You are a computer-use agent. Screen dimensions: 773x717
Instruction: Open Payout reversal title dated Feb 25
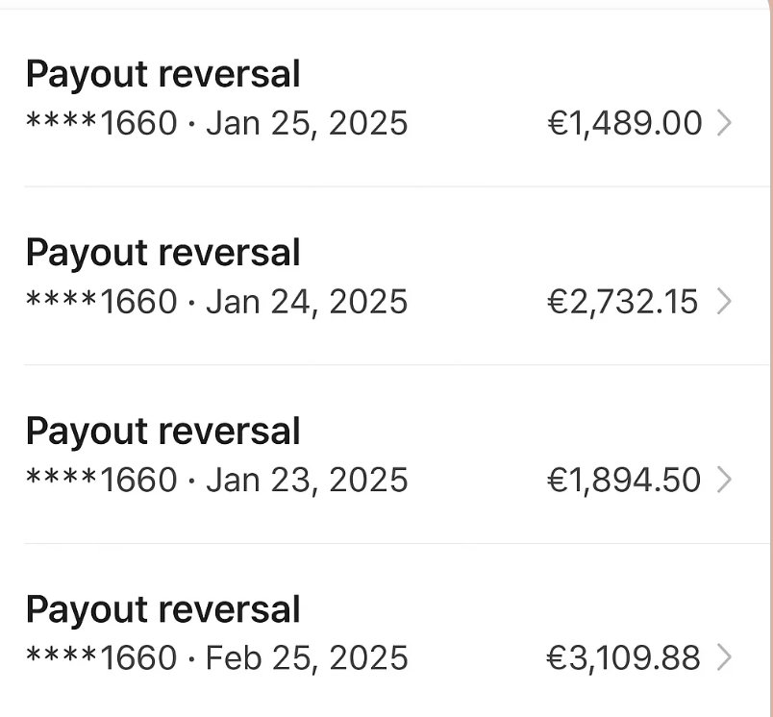click(162, 610)
